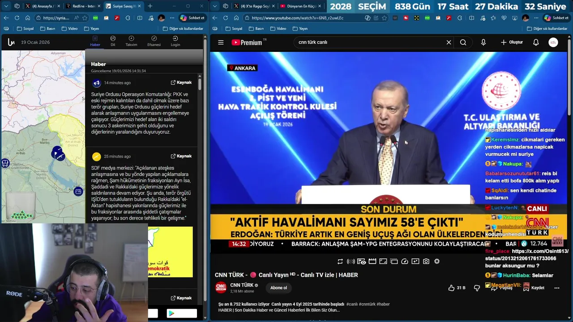Open the Haber tab in the Syria map site
Viewport: 573px width, 322px height.
[x=95, y=41]
